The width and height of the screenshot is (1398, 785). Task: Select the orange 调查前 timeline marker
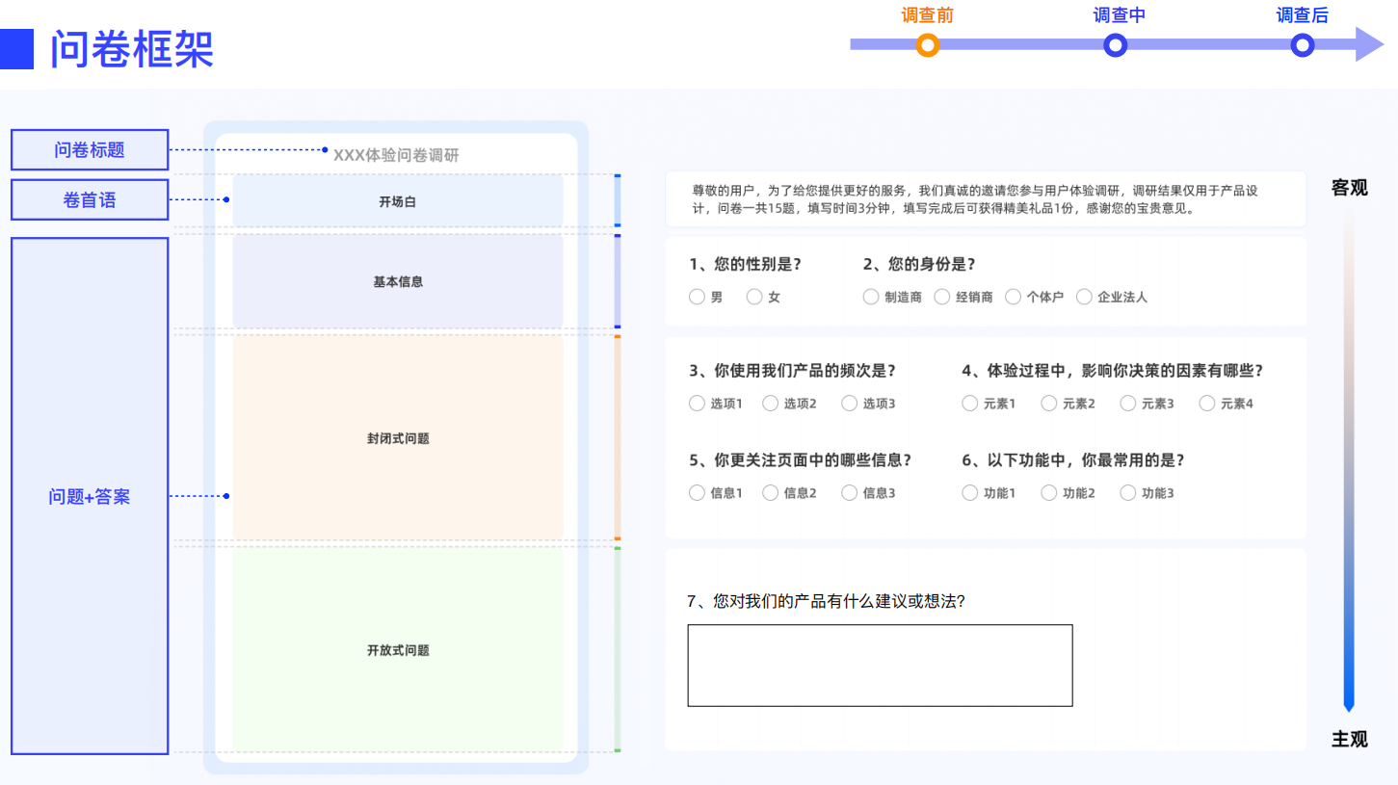click(927, 44)
